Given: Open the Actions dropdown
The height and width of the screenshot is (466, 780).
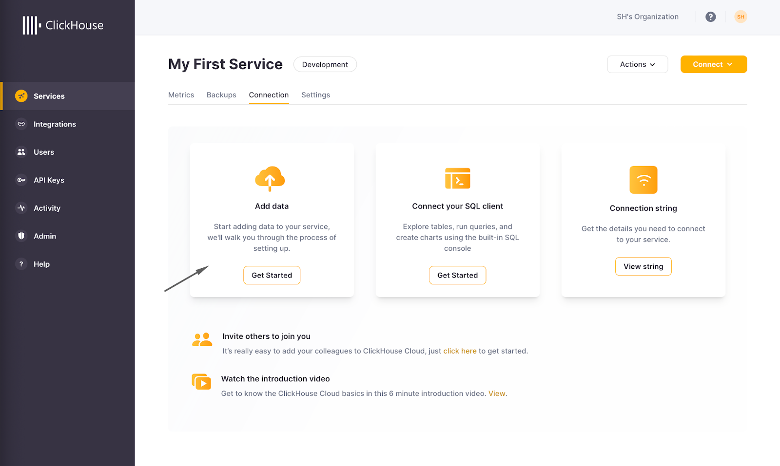Looking at the screenshot, I should coord(637,64).
